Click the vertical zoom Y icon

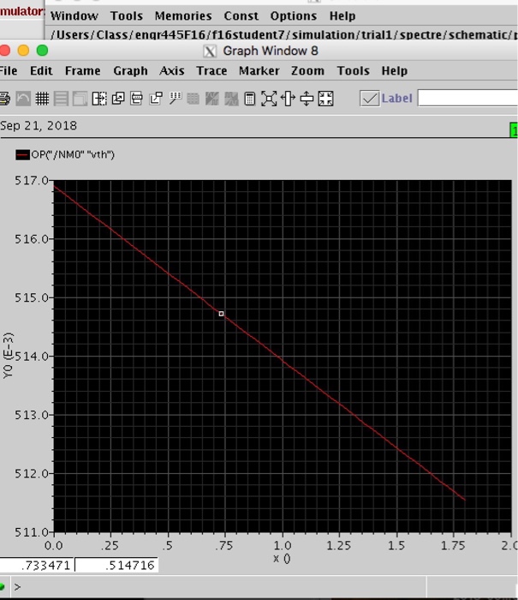tap(307, 99)
